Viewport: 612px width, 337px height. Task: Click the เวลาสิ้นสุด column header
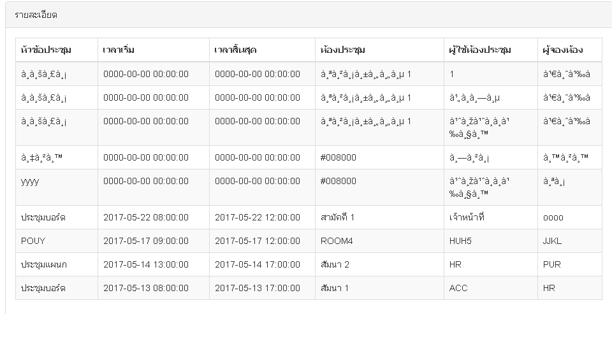(236, 50)
